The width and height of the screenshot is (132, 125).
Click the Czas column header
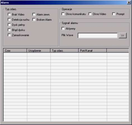(15, 51)
